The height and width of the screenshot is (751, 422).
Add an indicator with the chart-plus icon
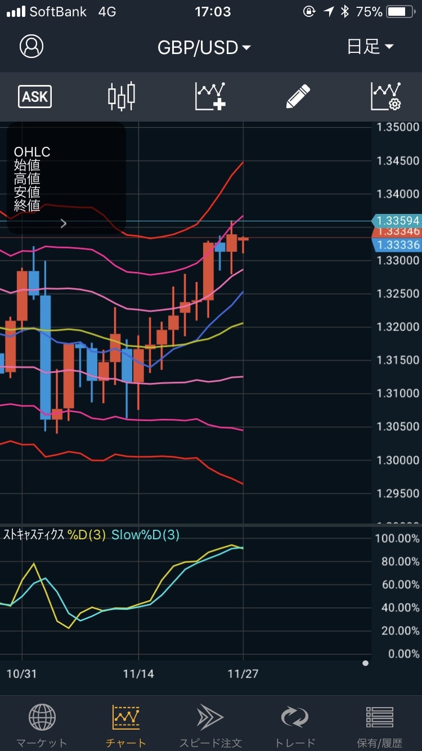click(210, 96)
